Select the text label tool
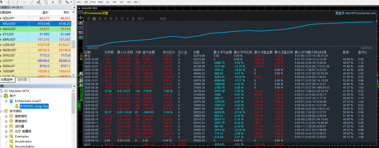 tap(60, 2)
